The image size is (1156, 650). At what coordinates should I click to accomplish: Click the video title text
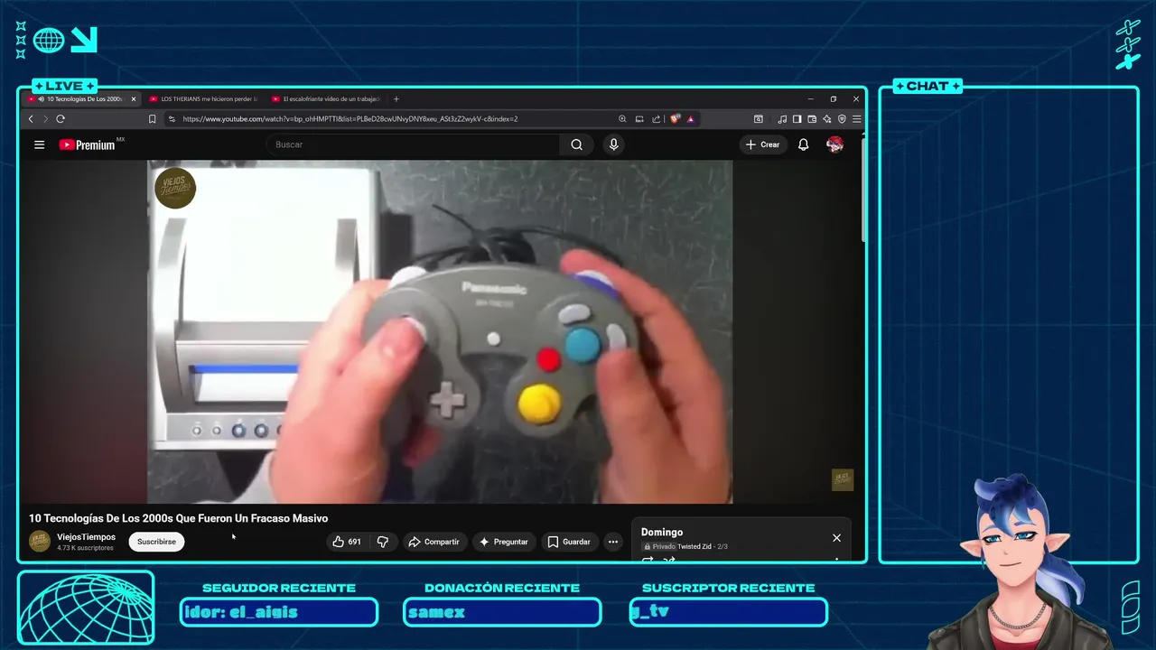coord(178,518)
